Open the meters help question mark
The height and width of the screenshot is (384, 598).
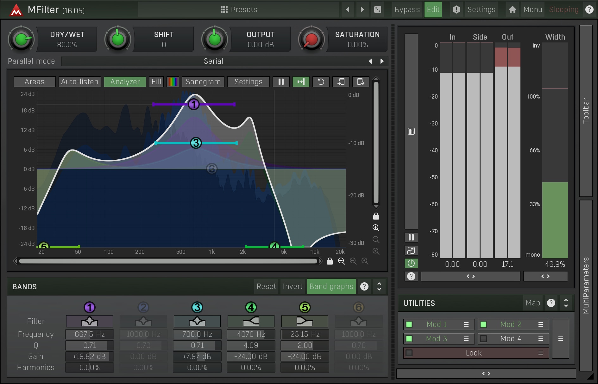point(411,276)
